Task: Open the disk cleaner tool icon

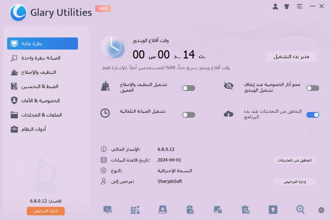Action: tap(163, 210)
